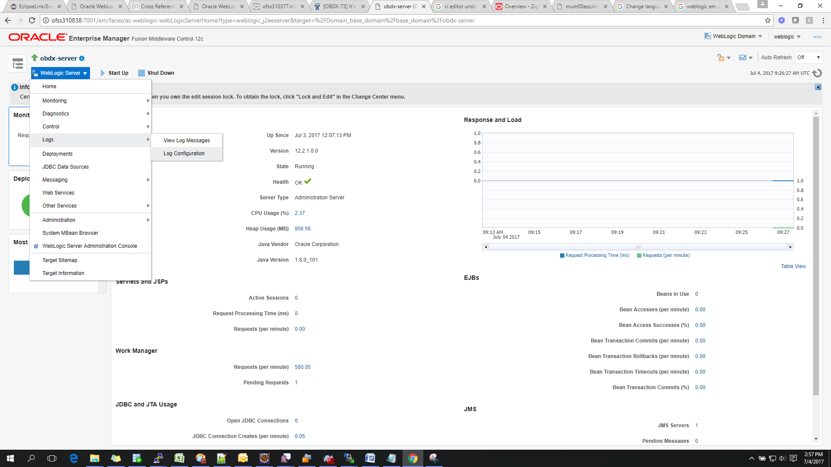Screen dimensions: 831x467
Task: Open Task View on taskbar
Action: click(x=52, y=458)
